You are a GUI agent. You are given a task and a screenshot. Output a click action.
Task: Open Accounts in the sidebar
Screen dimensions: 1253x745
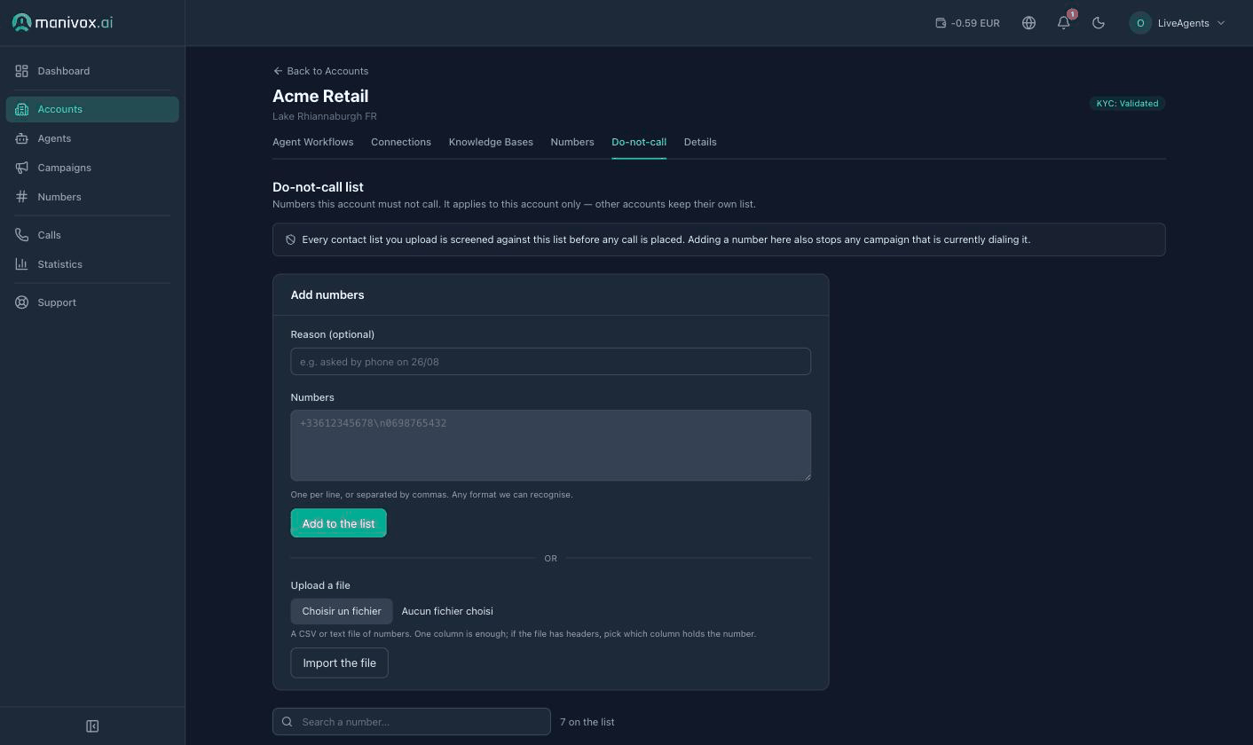pos(92,109)
